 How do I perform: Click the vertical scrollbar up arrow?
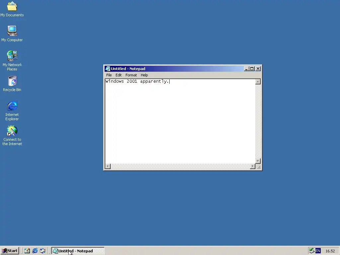pyautogui.click(x=258, y=82)
